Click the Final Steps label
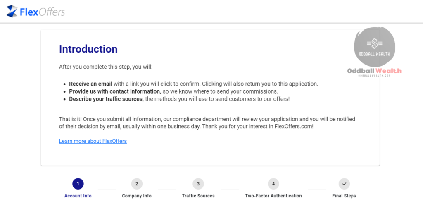 344,196
